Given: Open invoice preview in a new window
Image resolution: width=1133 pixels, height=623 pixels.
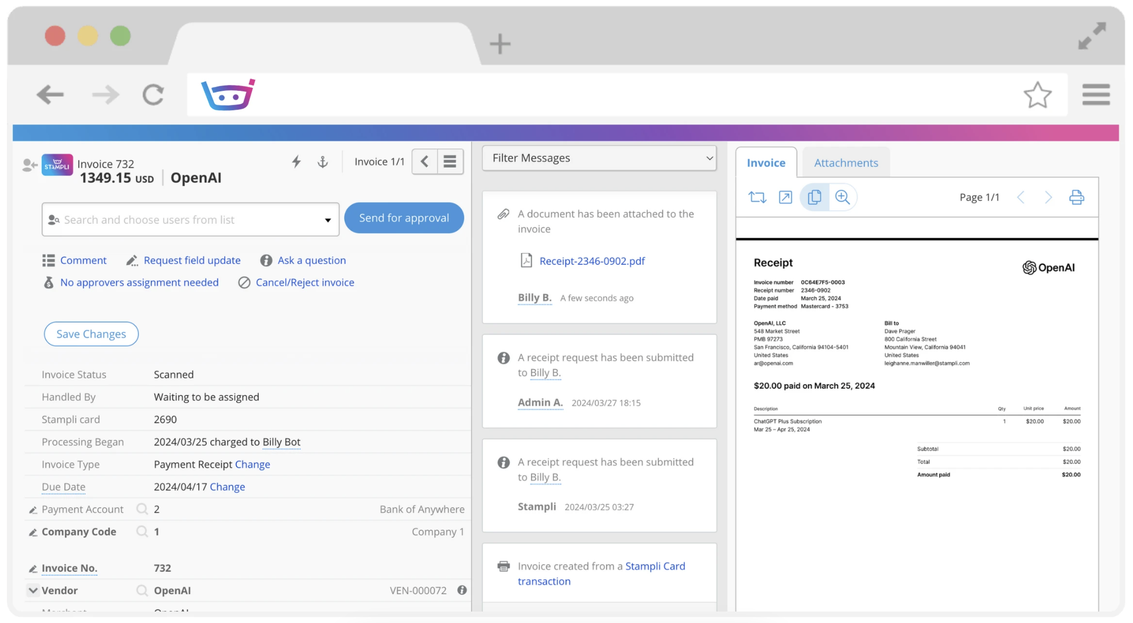Looking at the screenshot, I should (x=786, y=197).
